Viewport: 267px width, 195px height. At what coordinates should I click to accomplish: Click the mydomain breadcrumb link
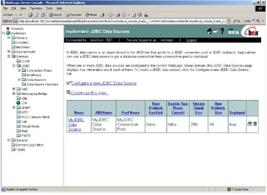tap(76, 31)
